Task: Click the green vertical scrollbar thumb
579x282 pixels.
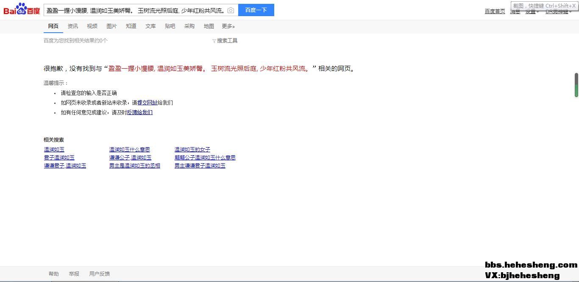Action: click(x=576, y=85)
